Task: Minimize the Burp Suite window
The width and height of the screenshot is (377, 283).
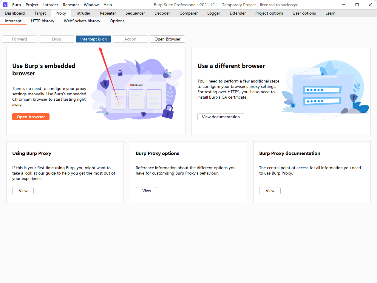Action: (x=344, y=5)
